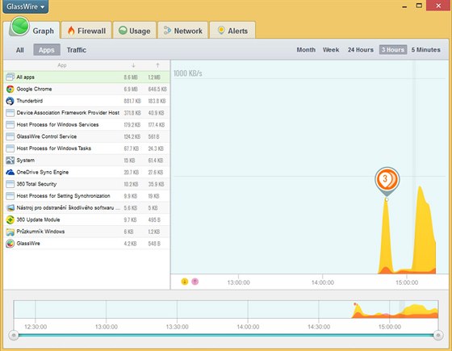Select the 360 Update Module row text

[38, 219]
